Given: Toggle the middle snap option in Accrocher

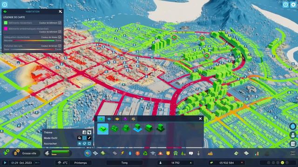Looking at the screenshot, I should pos(84,143).
